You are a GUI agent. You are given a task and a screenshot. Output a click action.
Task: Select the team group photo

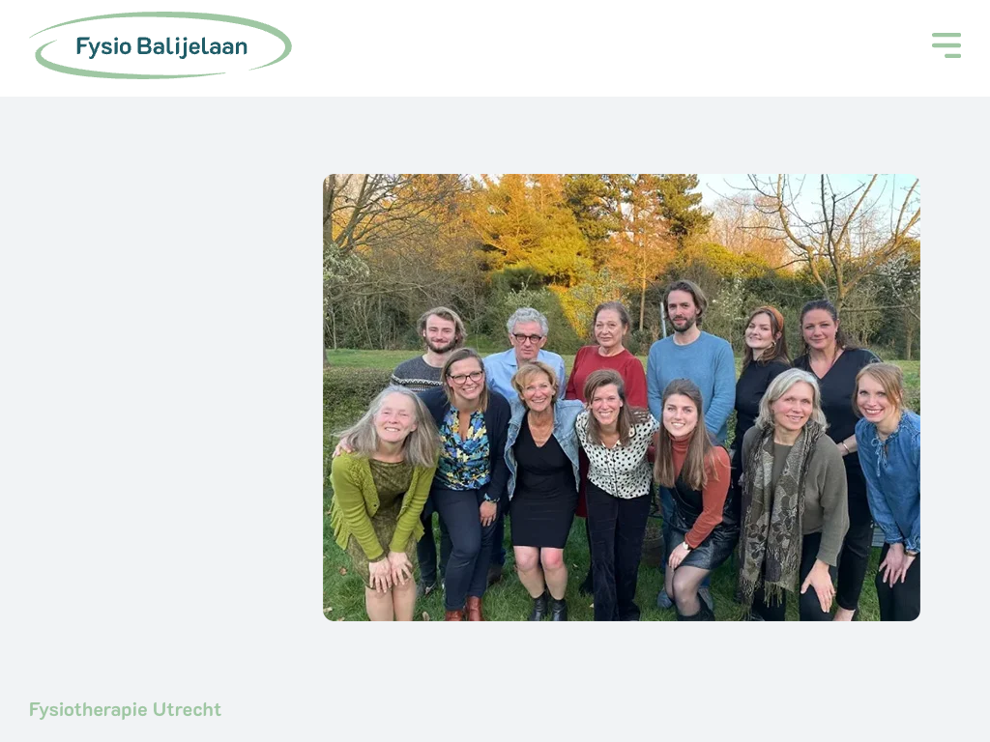622,397
